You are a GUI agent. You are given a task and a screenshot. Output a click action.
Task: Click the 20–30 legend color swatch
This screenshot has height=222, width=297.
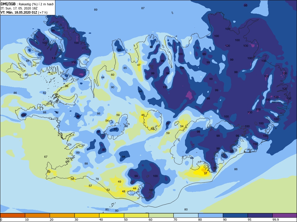(x=62, y=215)
